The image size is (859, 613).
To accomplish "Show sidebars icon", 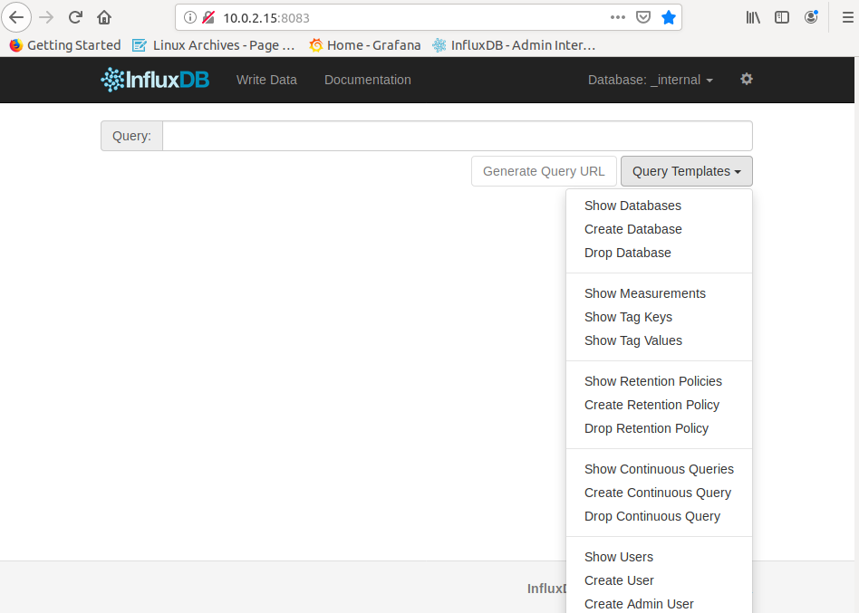I will pyautogui.click(x=782, y=17).
